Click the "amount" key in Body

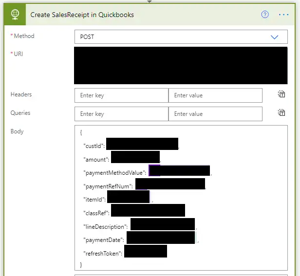coord(96,160)
